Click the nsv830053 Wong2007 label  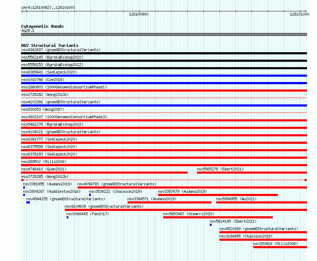click(x=43, y=109)
